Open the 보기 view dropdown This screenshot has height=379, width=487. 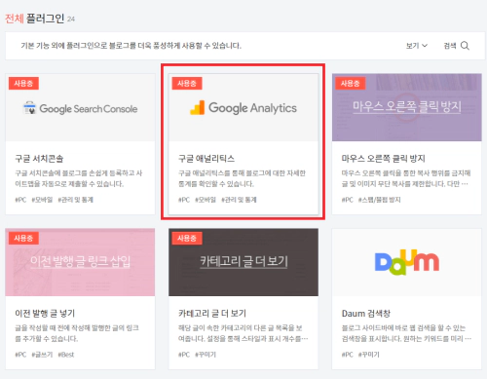417,46
